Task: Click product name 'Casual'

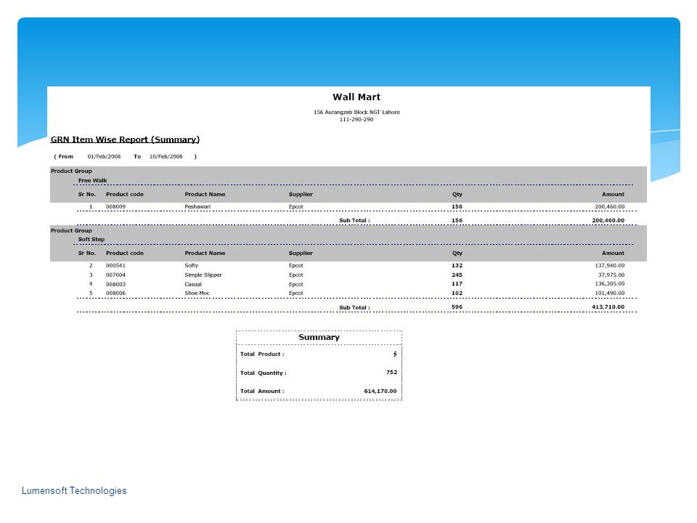Action: click(x=193, y=284)
